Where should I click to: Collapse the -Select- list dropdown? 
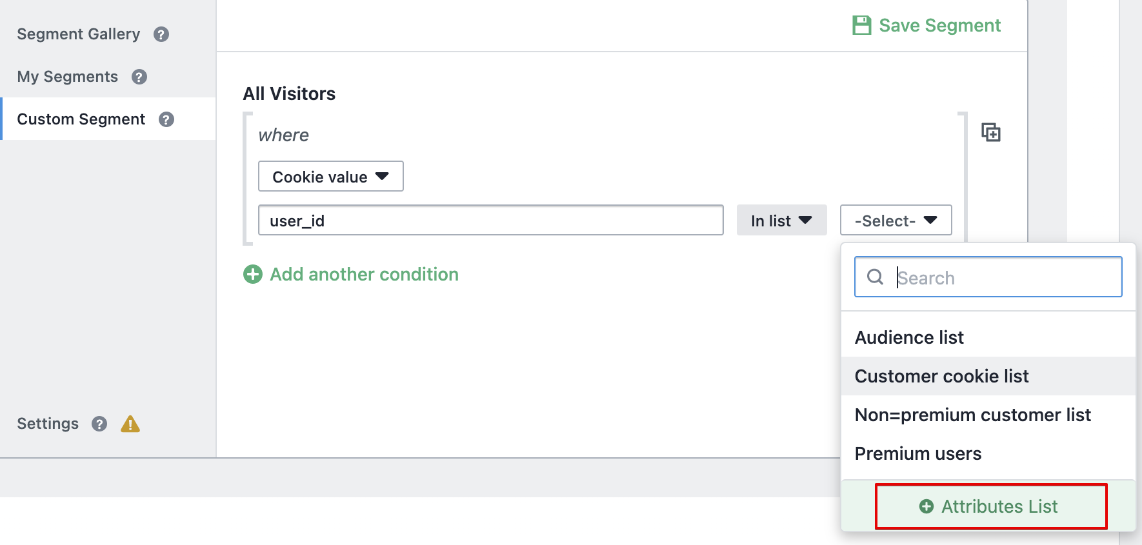[896, 220]
